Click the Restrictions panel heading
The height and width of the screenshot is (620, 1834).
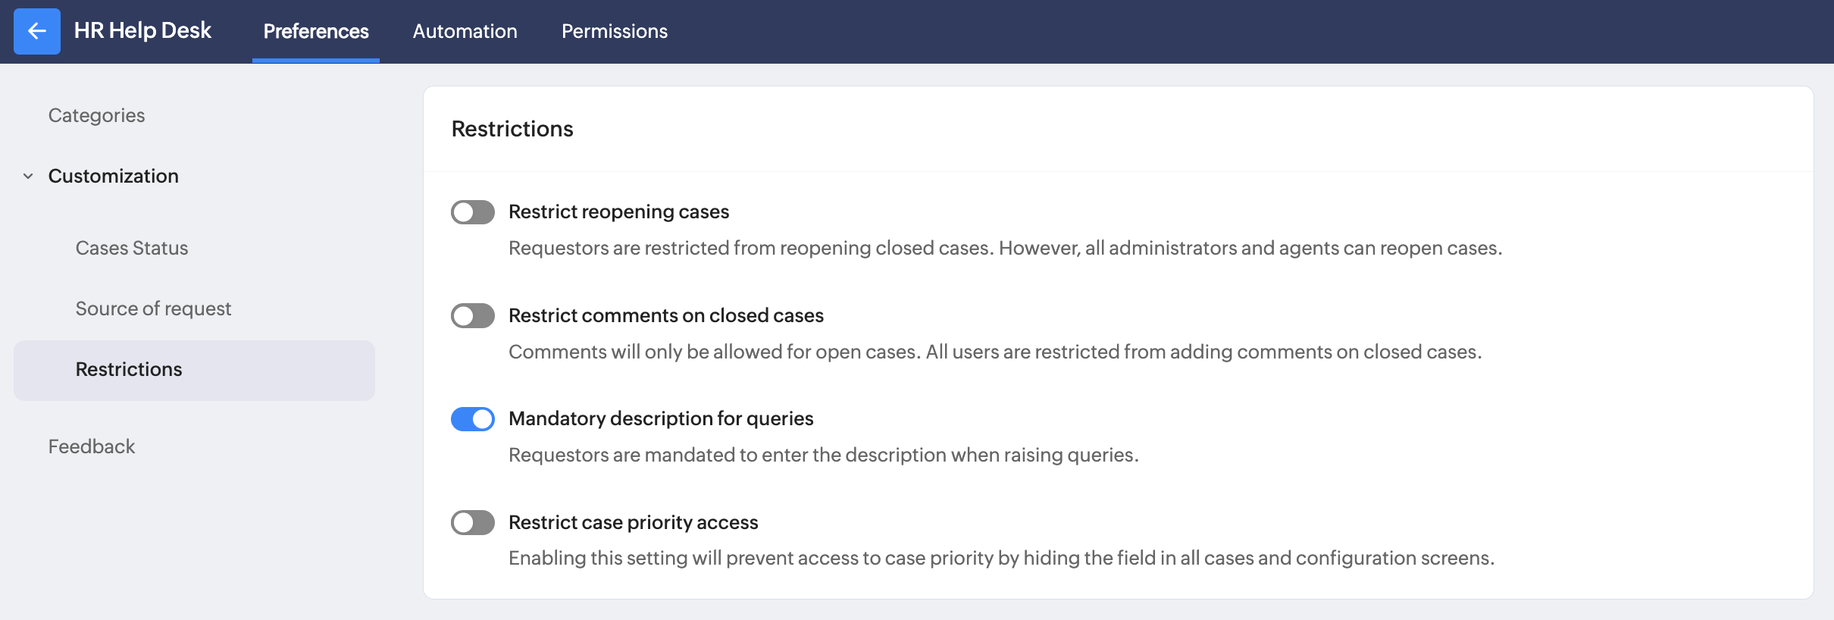pos(512,129)
